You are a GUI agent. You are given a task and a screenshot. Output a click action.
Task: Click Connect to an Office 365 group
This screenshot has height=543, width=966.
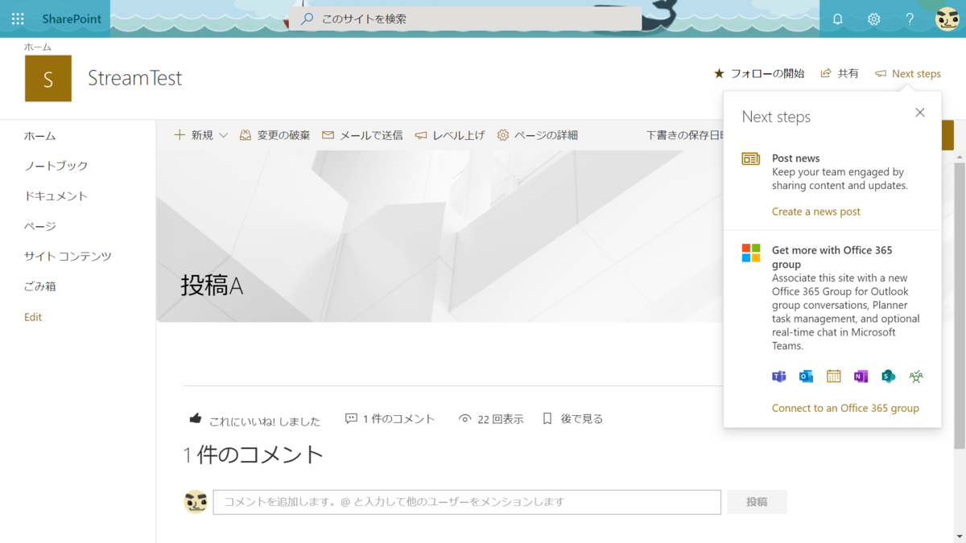(845, 408)
